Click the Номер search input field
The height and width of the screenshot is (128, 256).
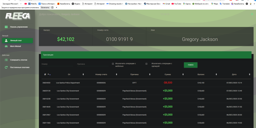[x=57, y=64]
